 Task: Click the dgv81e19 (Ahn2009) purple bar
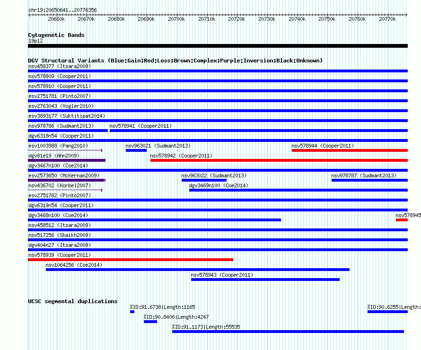(x=67, y=160)
